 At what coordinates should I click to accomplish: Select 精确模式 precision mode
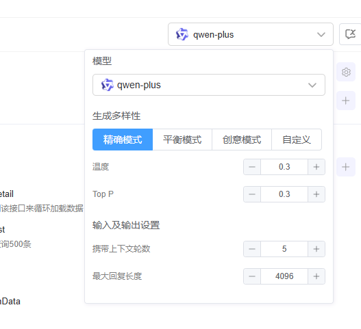[x=123, y=140]
